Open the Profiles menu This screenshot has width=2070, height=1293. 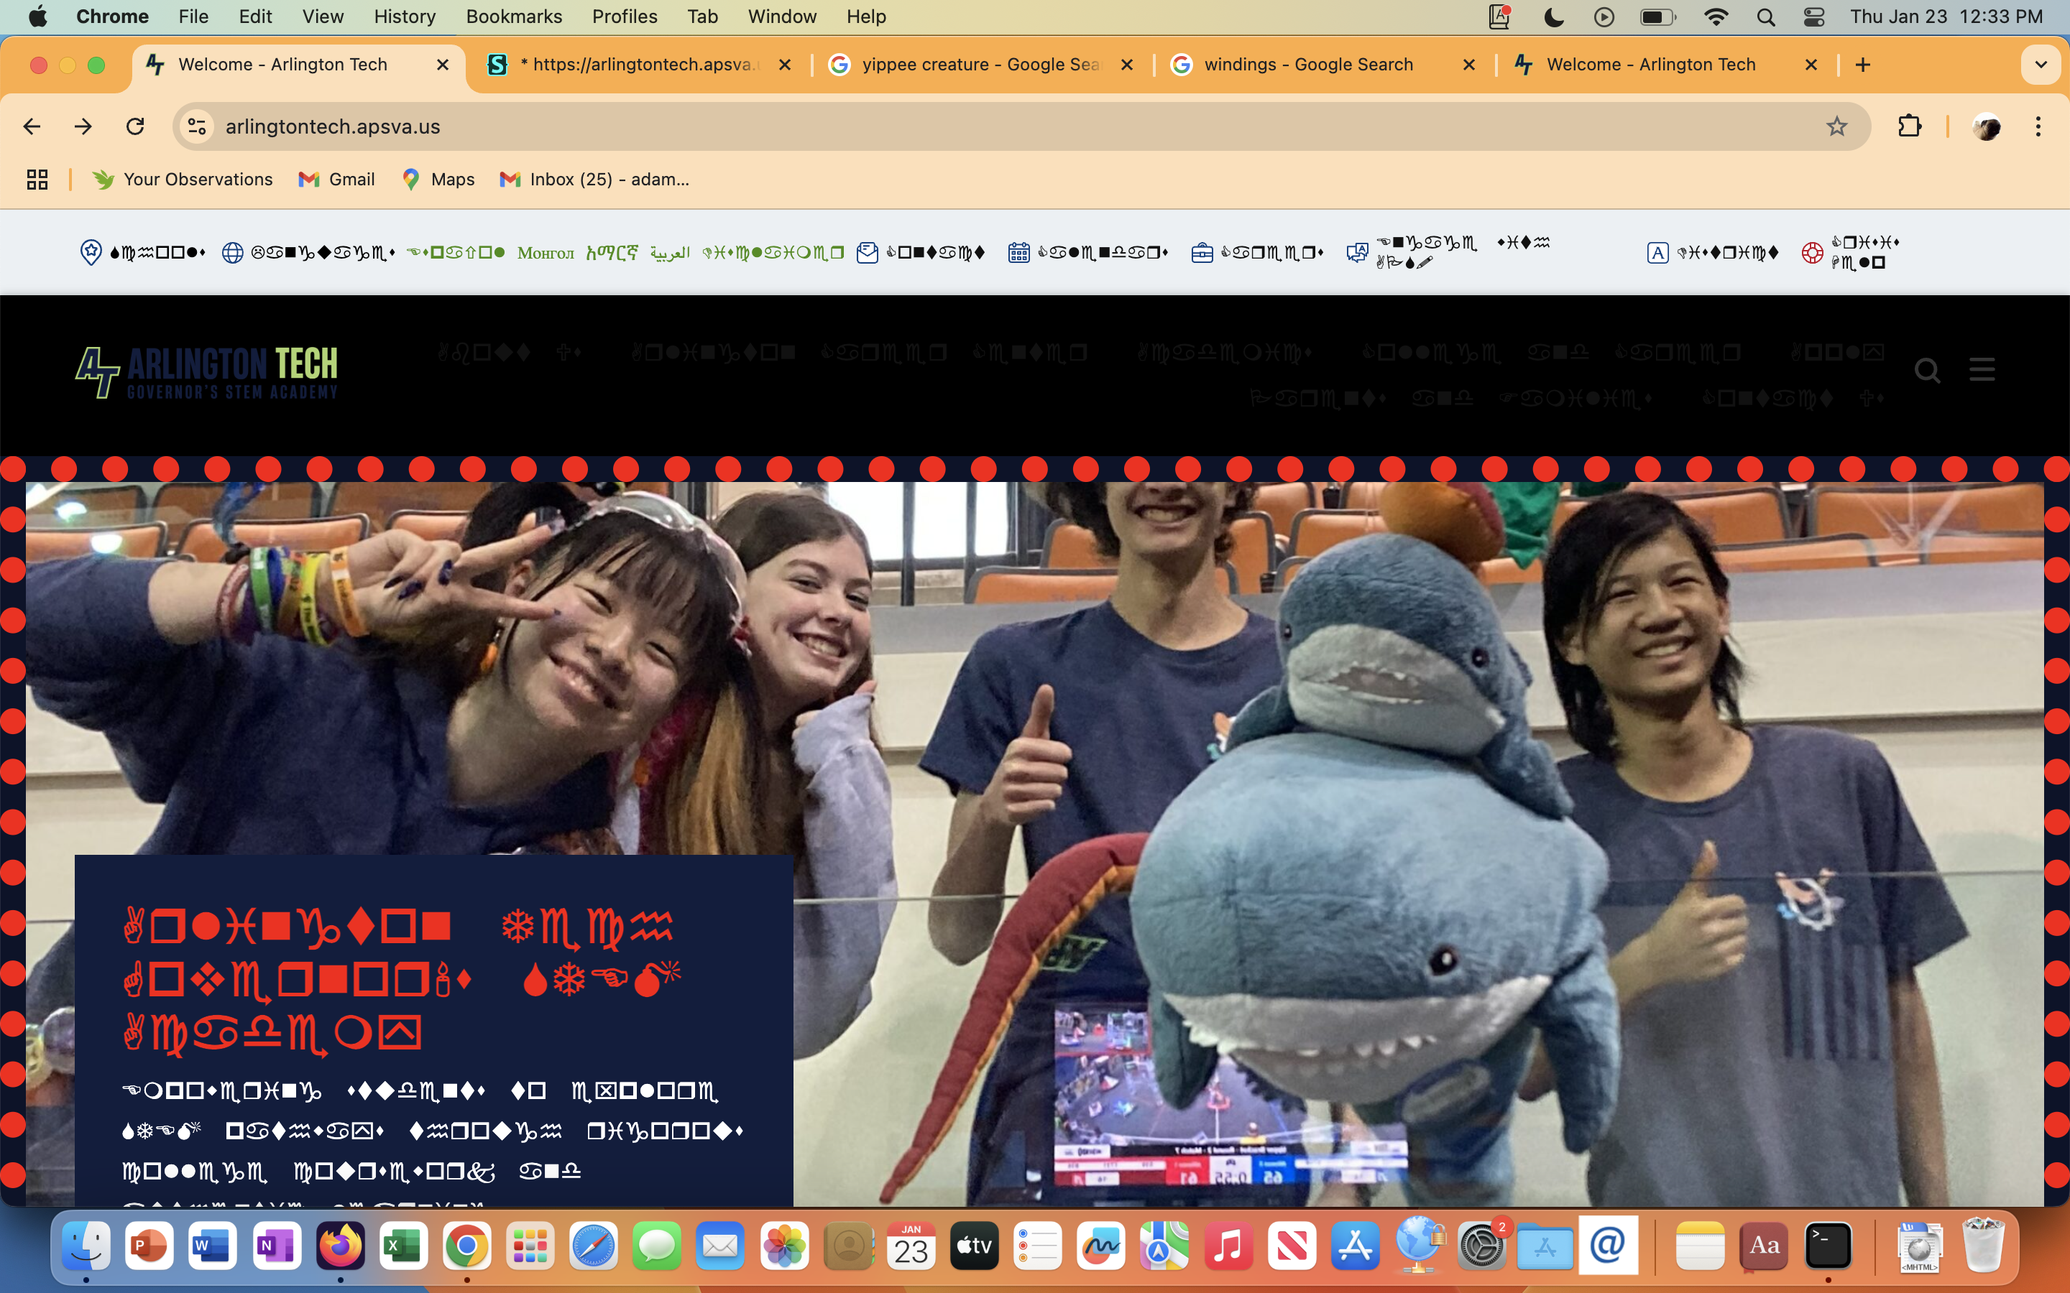625,17
